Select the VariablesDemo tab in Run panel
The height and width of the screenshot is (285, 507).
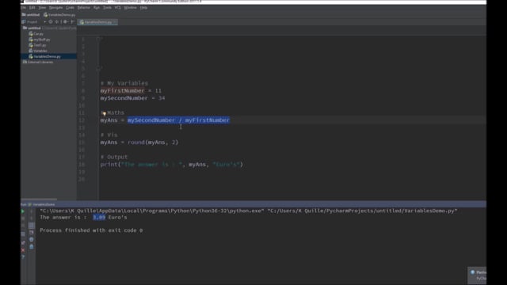pos(41,204)
